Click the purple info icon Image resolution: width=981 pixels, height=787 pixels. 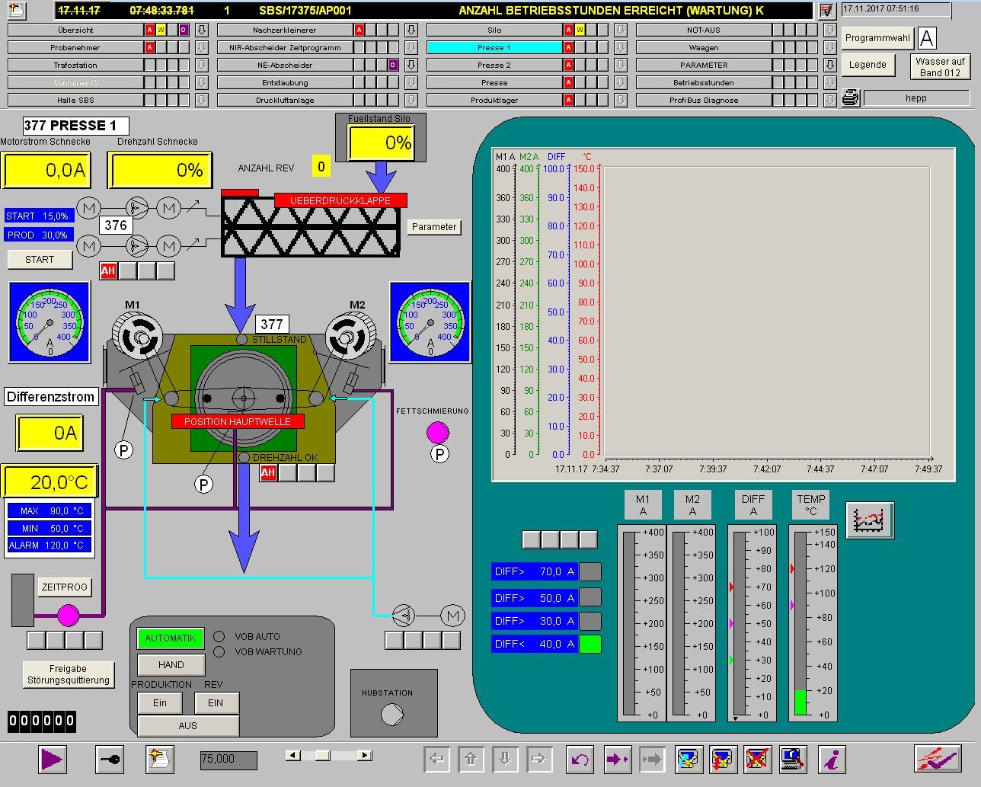click(832, 759)
